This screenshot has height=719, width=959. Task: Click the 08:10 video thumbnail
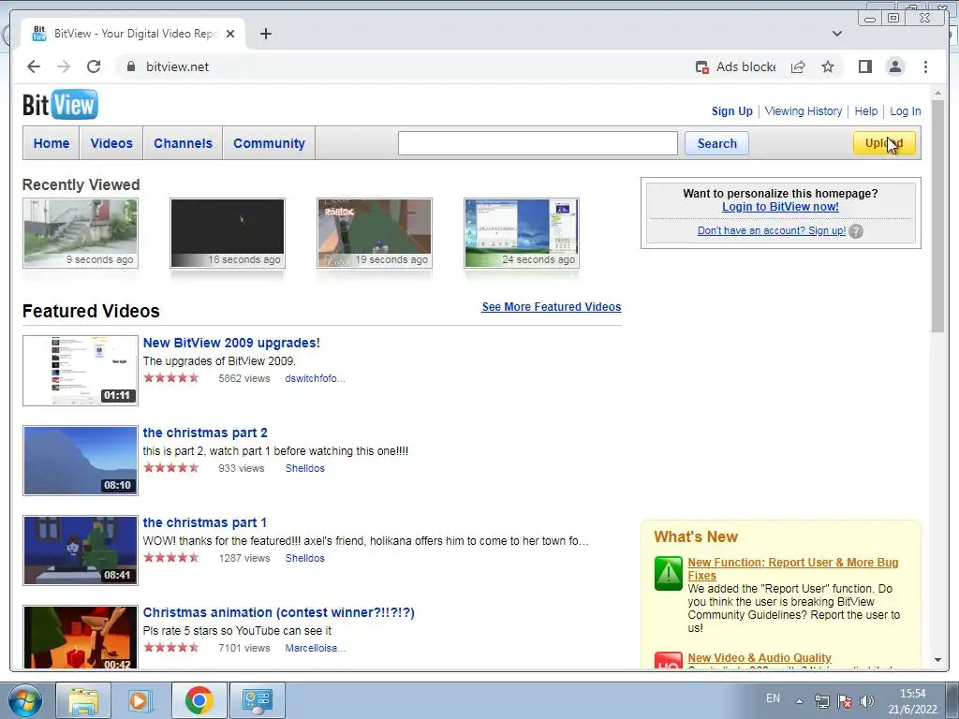pos(81,461)
